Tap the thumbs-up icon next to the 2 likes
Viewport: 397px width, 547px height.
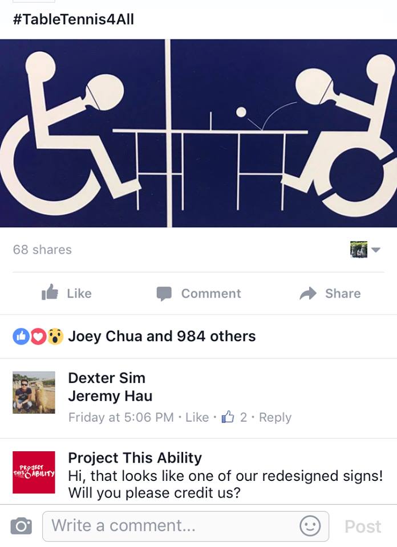pyautogui.click(x=228, y=417)
